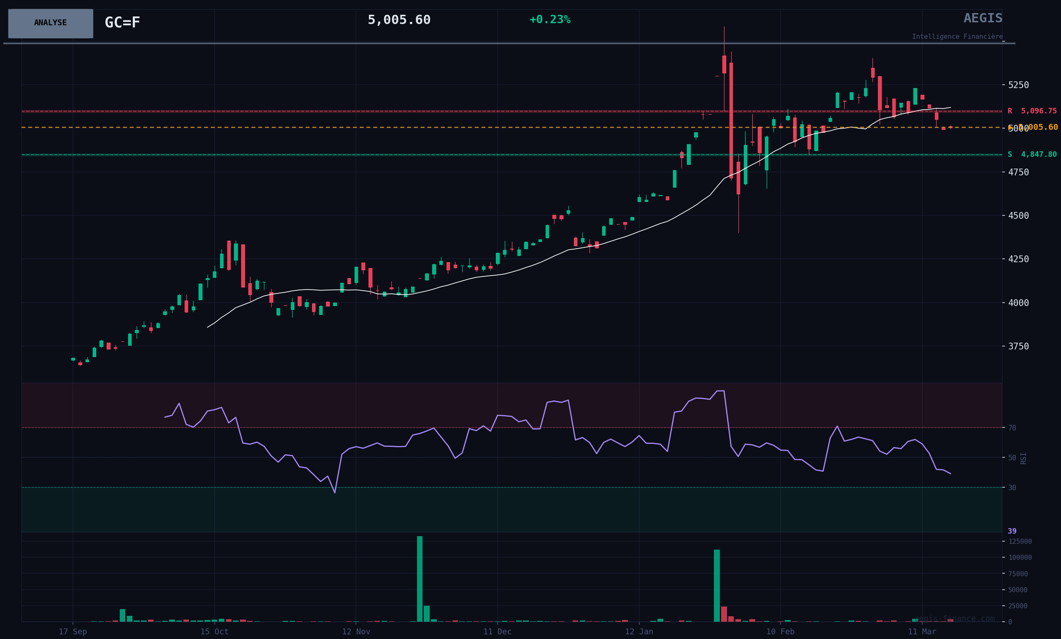
Task: Click the 11 Mar date label
Action: click(x=922, y=632)
